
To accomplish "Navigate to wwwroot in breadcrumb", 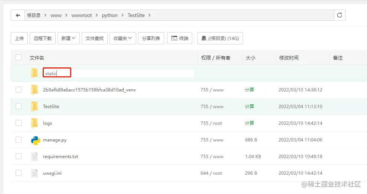I will (82, 16).
